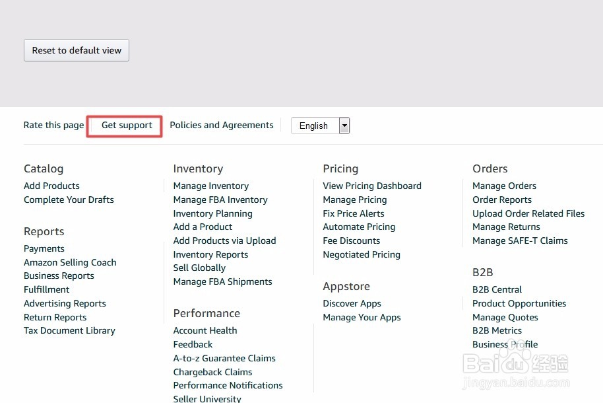The image size is (603, 403).
Task: Open Fix Price Alerts link
Action: (x=354, y=213)
